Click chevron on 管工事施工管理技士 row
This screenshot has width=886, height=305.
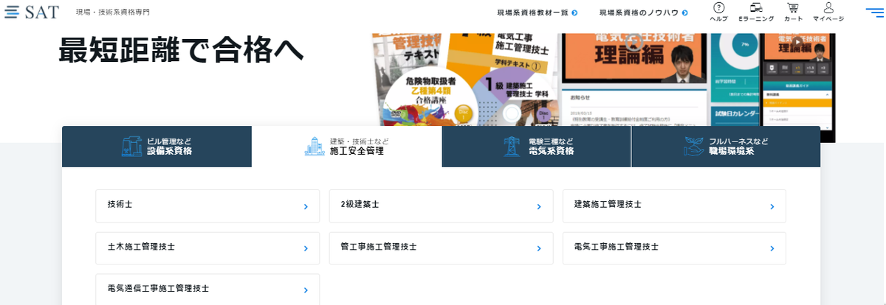[x=539, y=249]
